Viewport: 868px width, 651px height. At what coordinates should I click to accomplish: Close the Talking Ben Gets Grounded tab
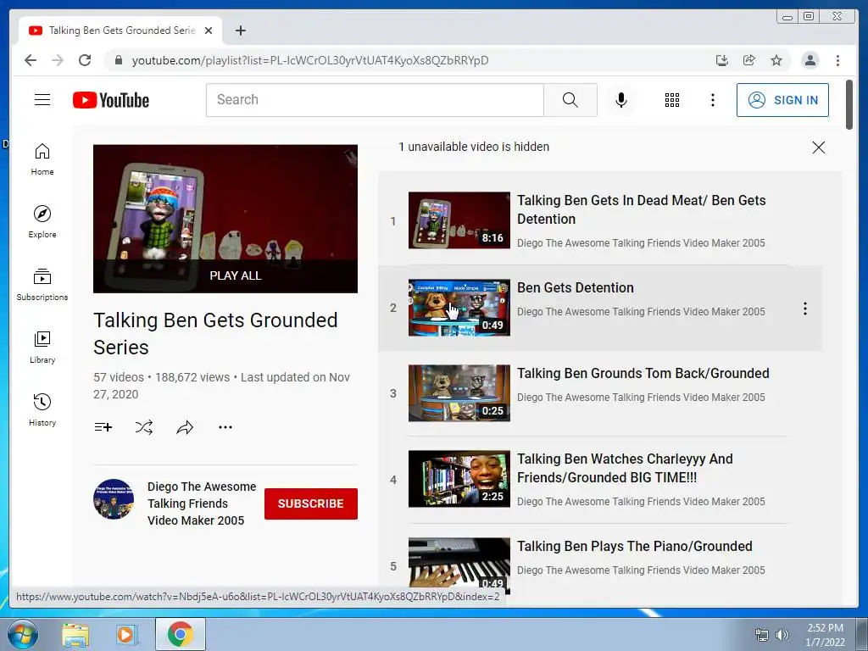pos(209,31)
